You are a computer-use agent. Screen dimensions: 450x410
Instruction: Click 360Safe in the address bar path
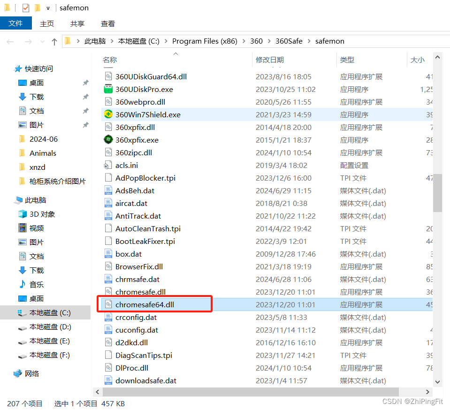pos(289,41)
